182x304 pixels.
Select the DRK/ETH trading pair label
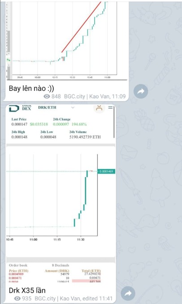tap(47, 107)
